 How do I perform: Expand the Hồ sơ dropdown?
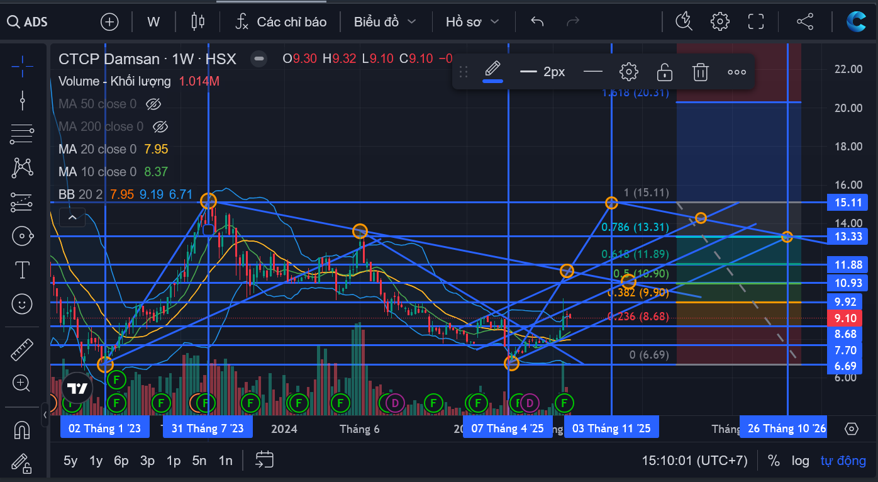[472, 22]
